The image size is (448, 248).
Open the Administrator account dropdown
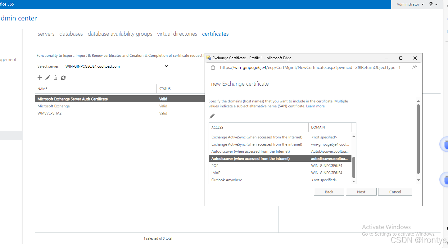tap(410, 4)
